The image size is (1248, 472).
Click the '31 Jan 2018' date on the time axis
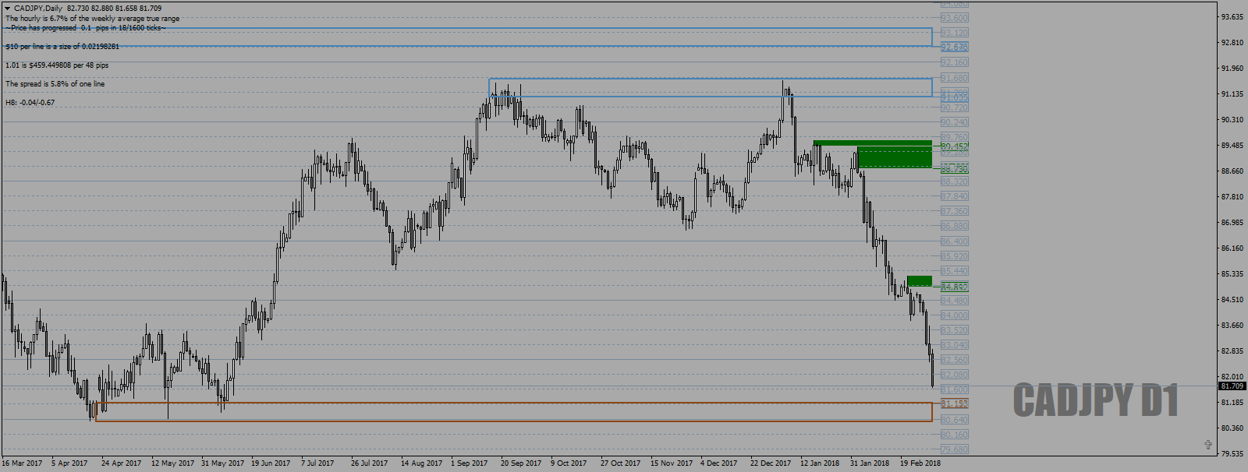(x=870, y=463)
